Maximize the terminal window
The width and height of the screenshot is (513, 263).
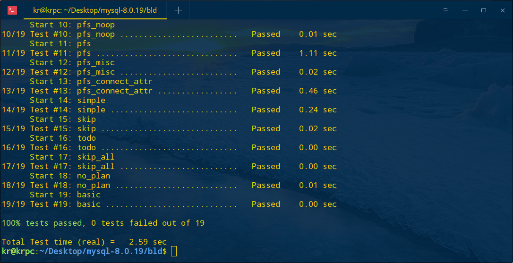484,10
